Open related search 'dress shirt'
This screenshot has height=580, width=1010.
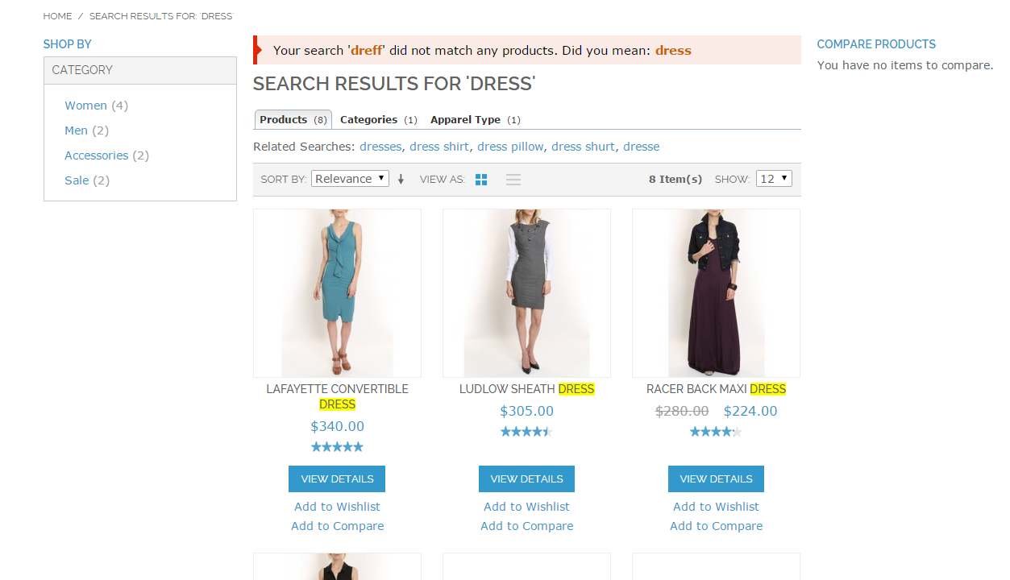[439, 147]
